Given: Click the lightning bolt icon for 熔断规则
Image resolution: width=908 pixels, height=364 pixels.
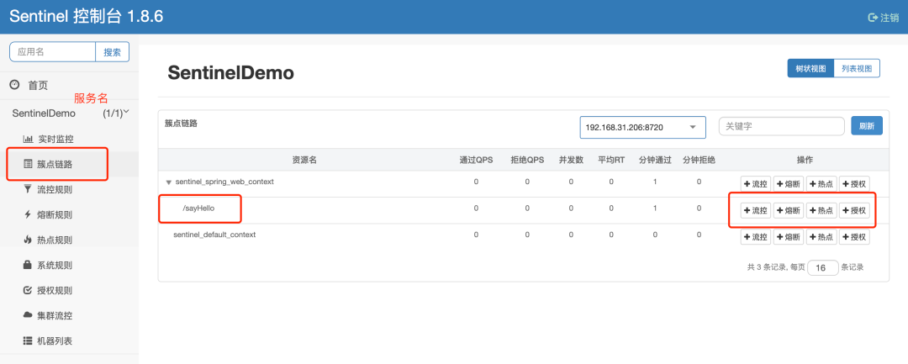Looking at the screenshot, I should pos(27,214).
